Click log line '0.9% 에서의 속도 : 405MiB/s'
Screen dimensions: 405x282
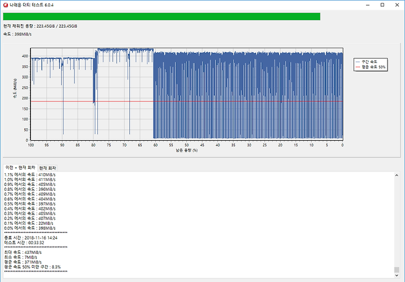30,184
